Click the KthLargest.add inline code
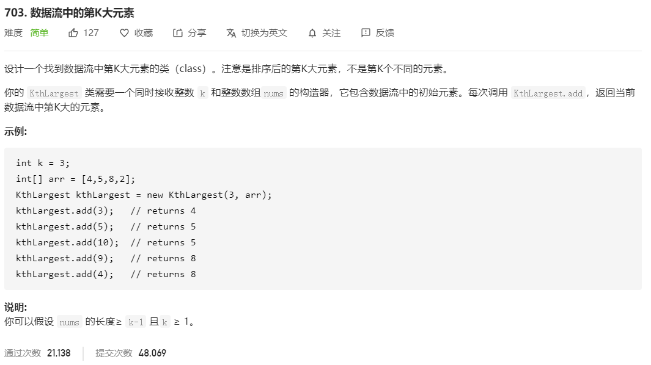Viewport: 651px width, 365px height. pos(548,93)
